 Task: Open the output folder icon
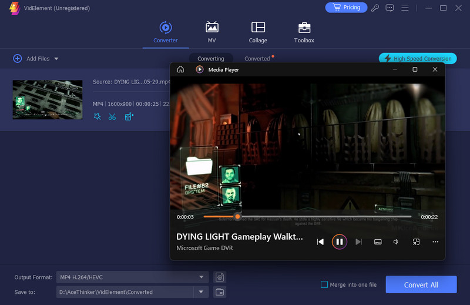pos(220,292)
